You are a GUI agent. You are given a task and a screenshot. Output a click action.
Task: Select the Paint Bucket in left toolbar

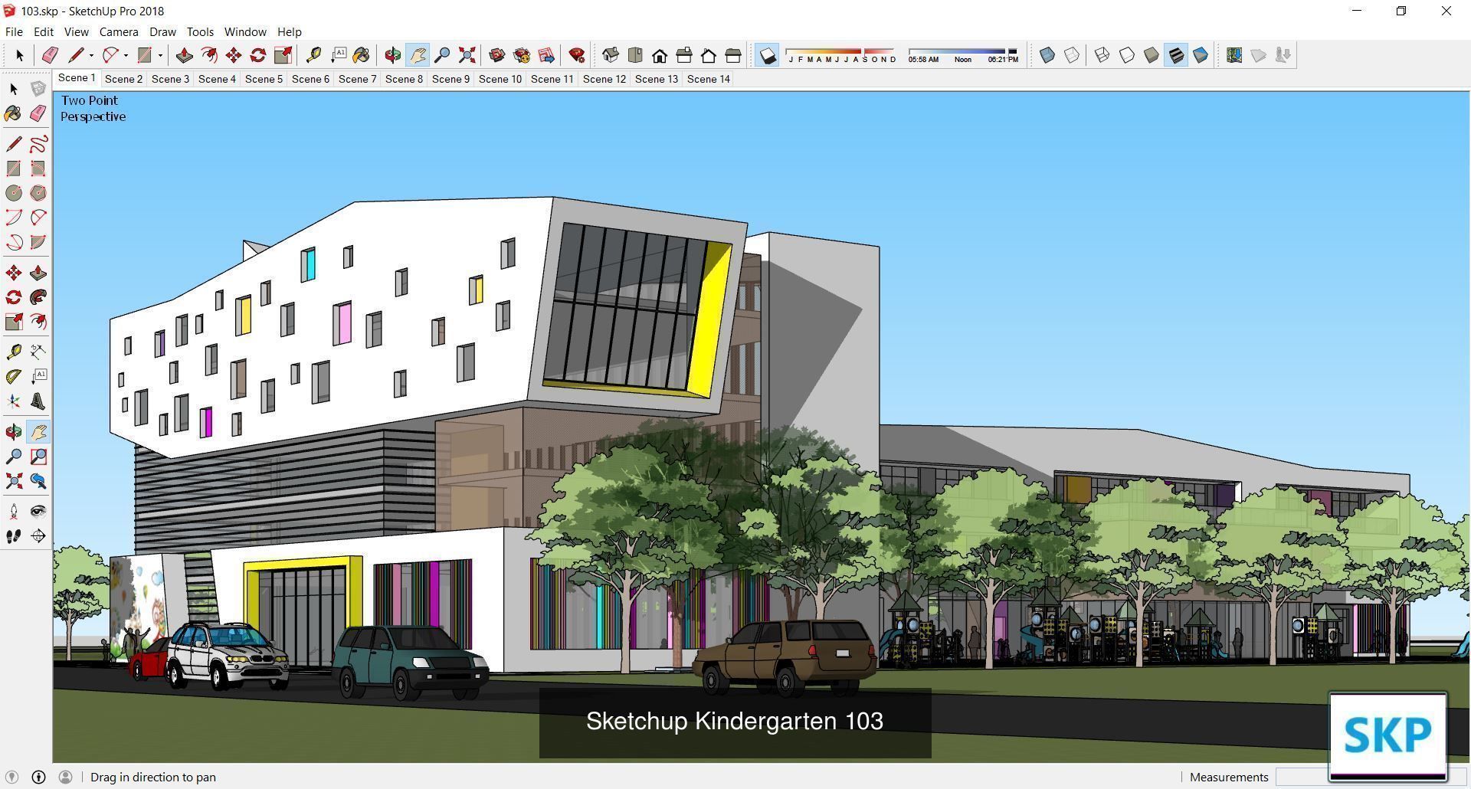pyautogui.click(x=14, y=113)
